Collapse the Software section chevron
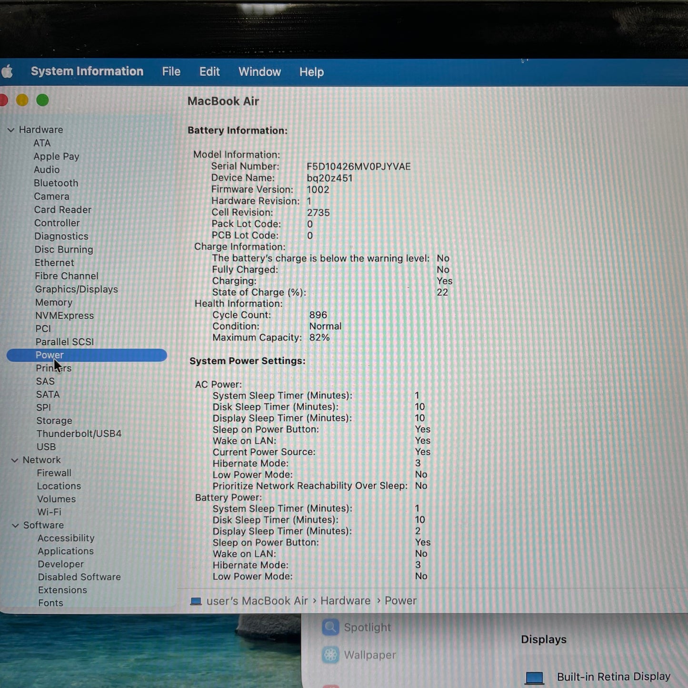This screenshot has height=688, width=688. (15, 525)
